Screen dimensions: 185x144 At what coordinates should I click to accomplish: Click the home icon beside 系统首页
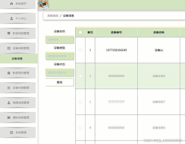click(x=11, y=3)
